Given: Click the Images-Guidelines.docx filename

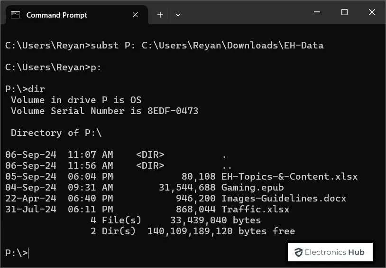Looking at the screenshot, I should coord(284,198).
